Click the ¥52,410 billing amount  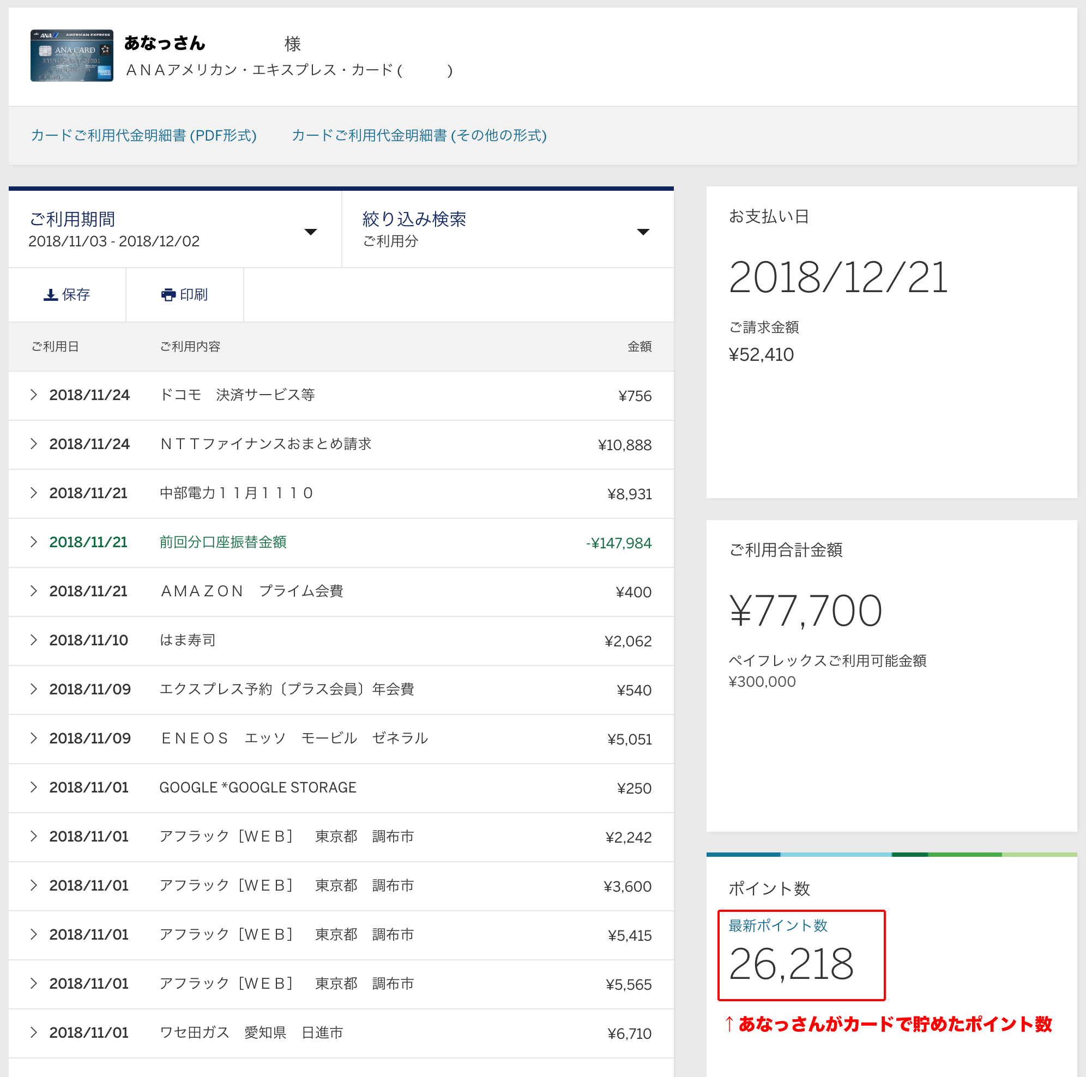tap(761, 355)
